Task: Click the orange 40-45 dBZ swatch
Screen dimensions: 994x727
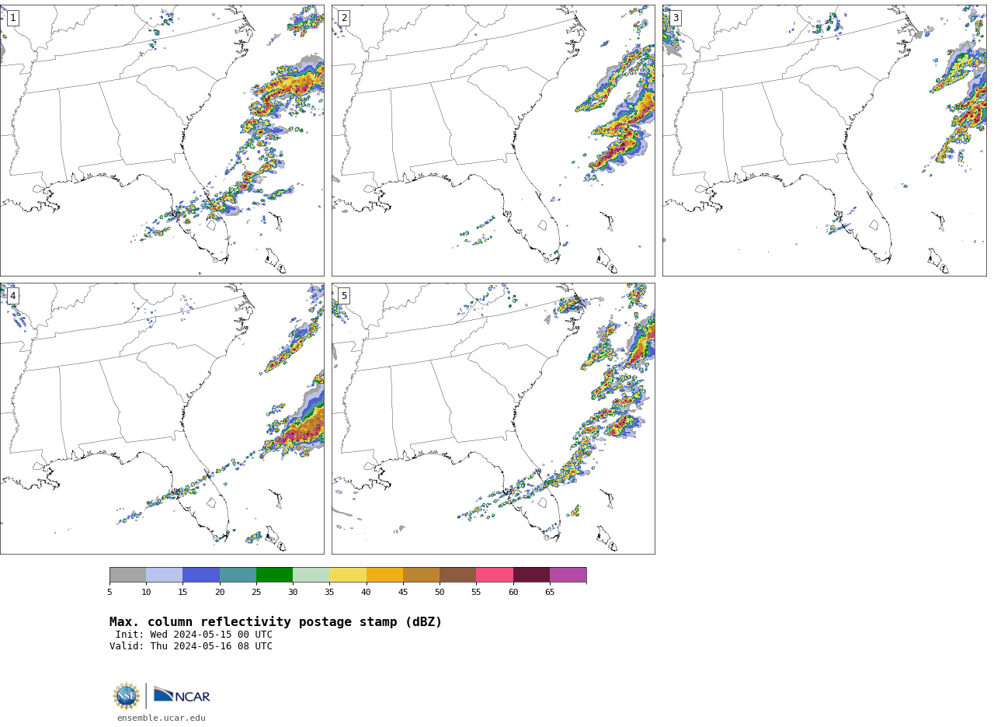Action: pyautogui.click(x=384, y=575)
